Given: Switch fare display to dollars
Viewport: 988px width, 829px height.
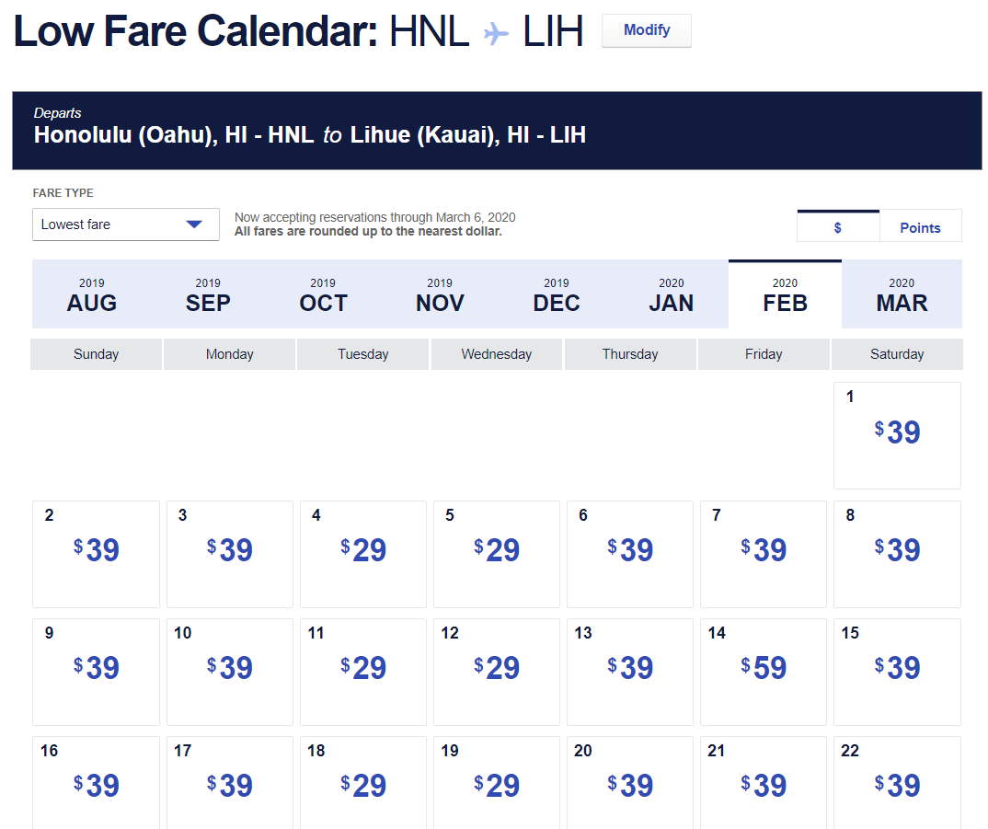Looking at the screenshot, I should [838, 227].
